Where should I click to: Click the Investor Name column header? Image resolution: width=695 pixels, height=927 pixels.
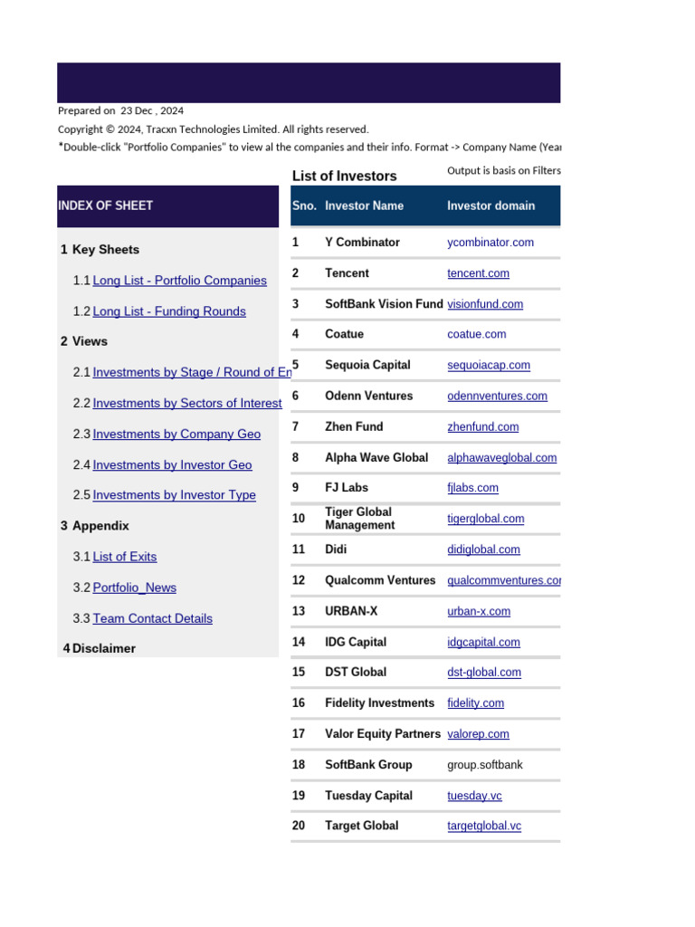click(364, 206)
